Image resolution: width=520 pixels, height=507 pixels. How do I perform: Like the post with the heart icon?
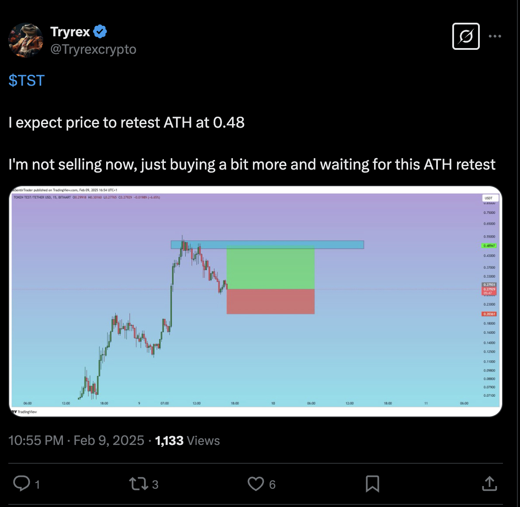pyautogui.click(x=256, y=483)
